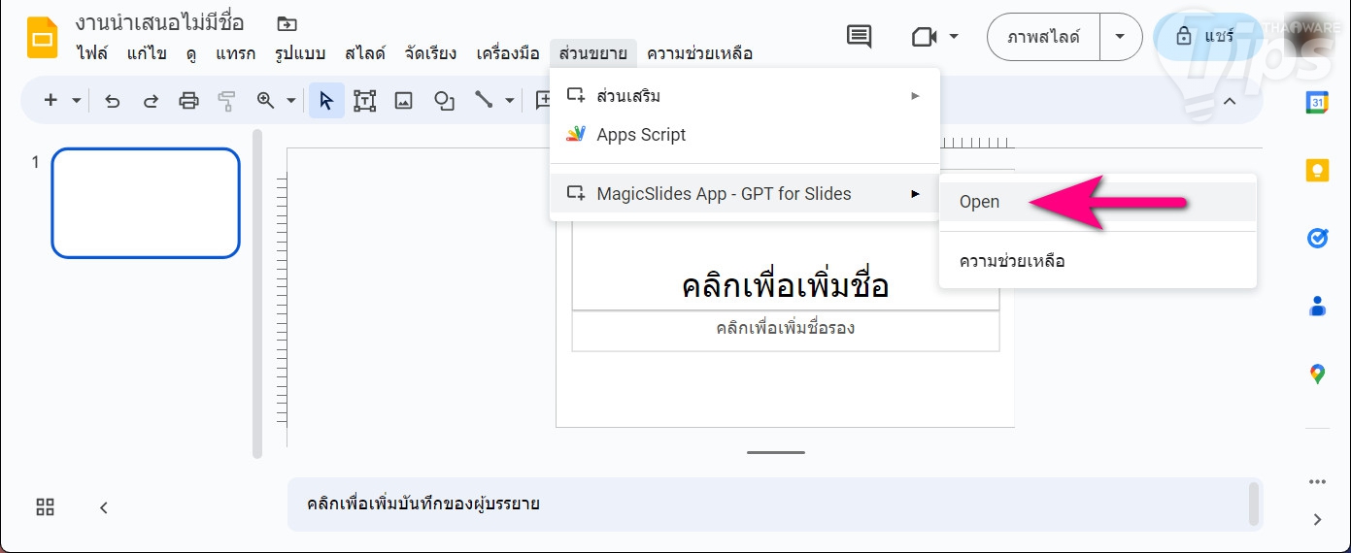
Task: Click the Redo arrow in the toolbar
Action: pos(151,100)
